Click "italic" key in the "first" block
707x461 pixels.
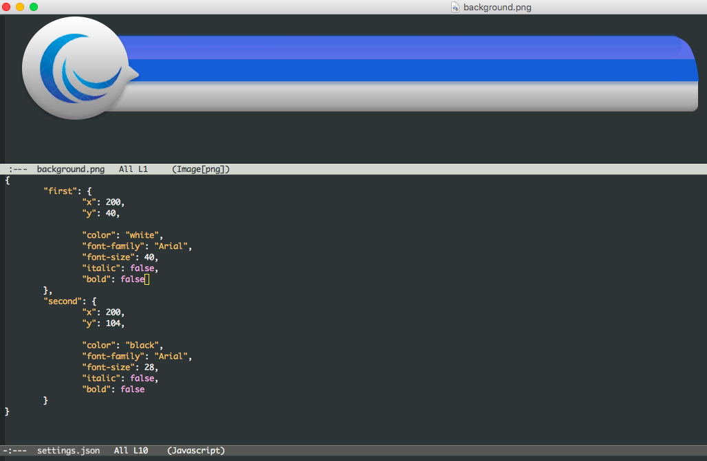[102, 268]
